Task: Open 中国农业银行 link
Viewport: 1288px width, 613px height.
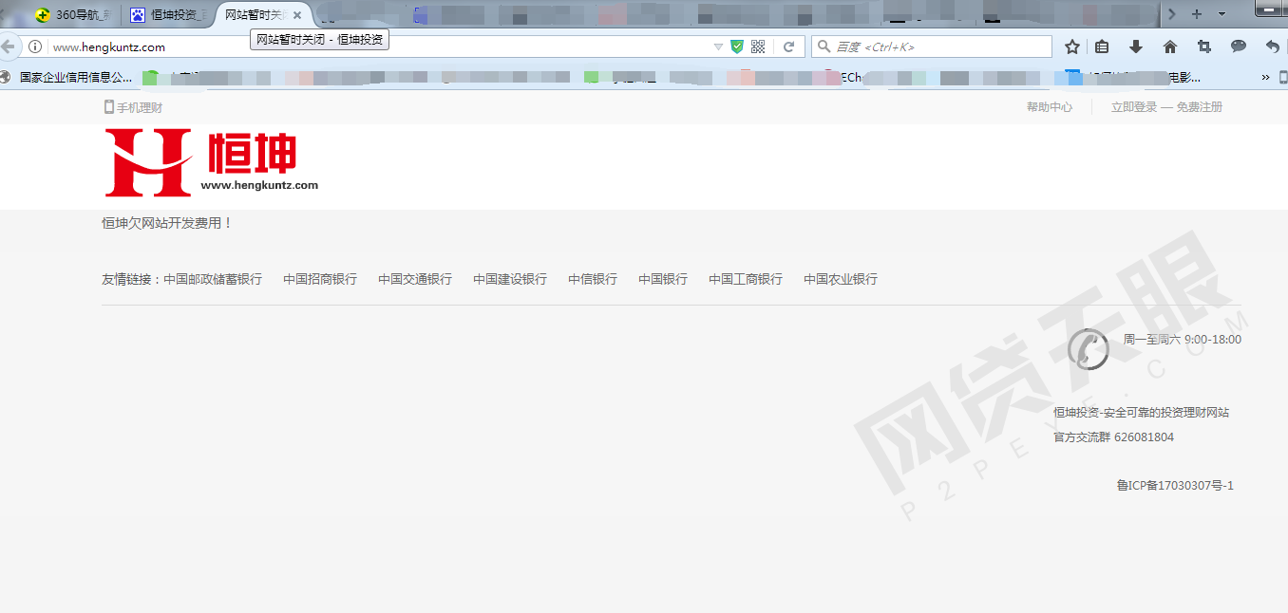Action: (x=841, y=279)
